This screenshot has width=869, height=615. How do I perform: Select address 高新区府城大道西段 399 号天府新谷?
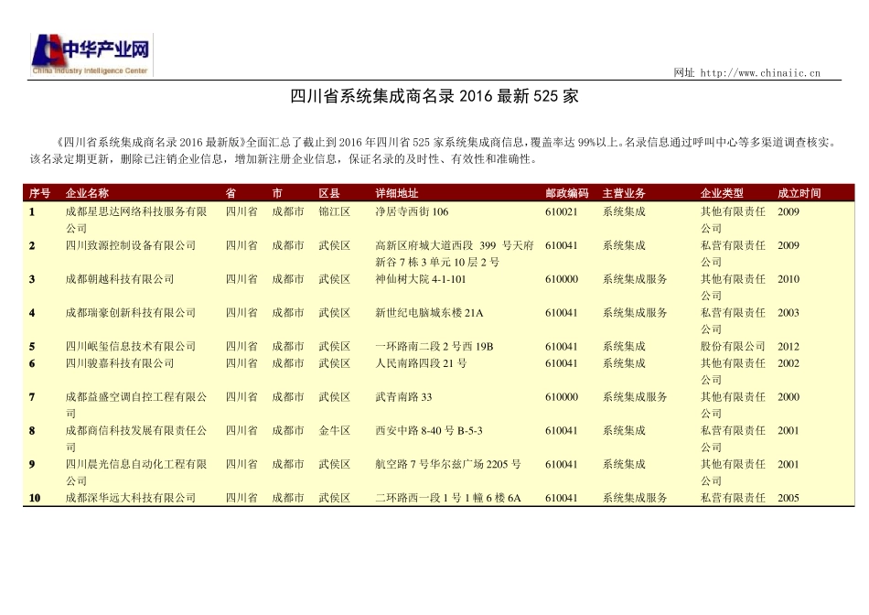[x=455, y=254]
